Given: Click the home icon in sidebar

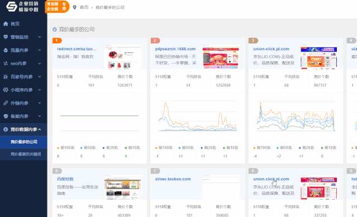Looking at the screenshot, I should pos(6,24).
